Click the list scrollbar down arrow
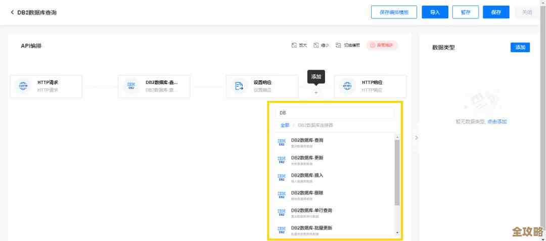Image resolution: width=546 pixels, height=241 pixels. click(x=397, y=232)
